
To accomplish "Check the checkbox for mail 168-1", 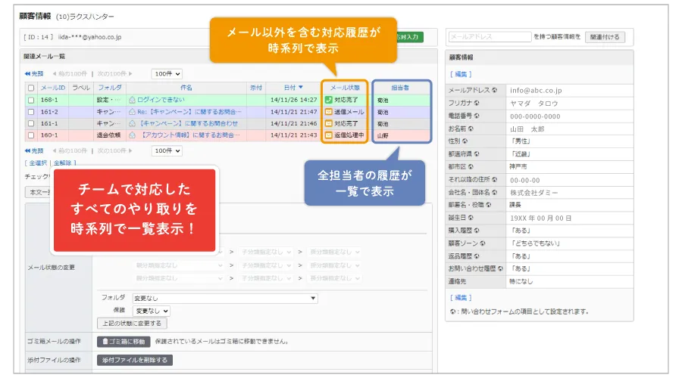I will 31,99.
